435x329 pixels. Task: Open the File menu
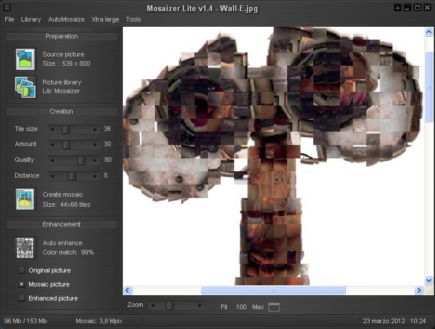(x=9, y=19)
